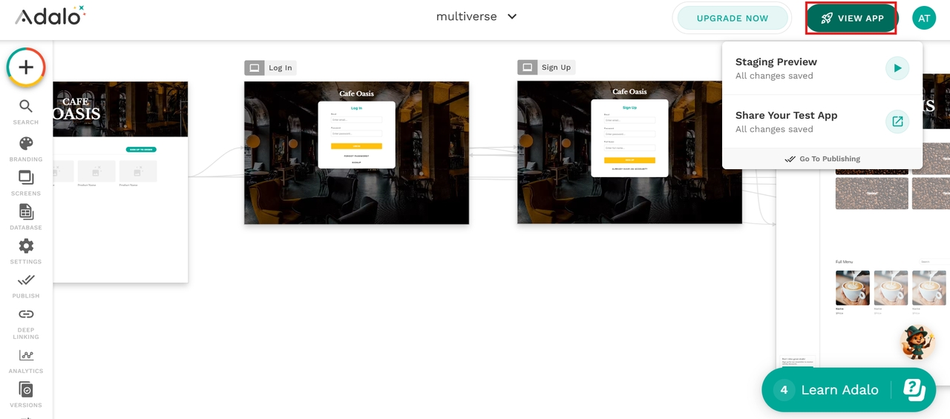Screen dimensions: 950x419
Task: Select the Log In screen canvas thumbnail
Action: pos(356,153)
